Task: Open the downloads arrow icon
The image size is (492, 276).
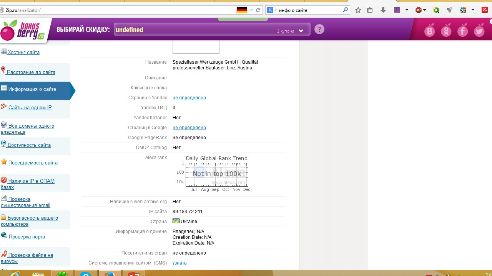Action: [x=383, y=10]
